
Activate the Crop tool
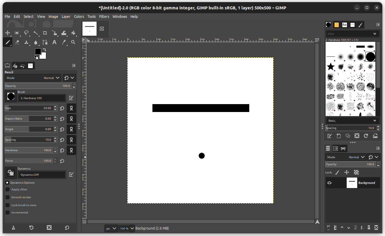click(x=45, y=33)
